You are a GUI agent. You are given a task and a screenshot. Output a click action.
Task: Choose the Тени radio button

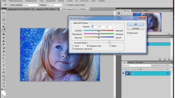click(73, 46)
